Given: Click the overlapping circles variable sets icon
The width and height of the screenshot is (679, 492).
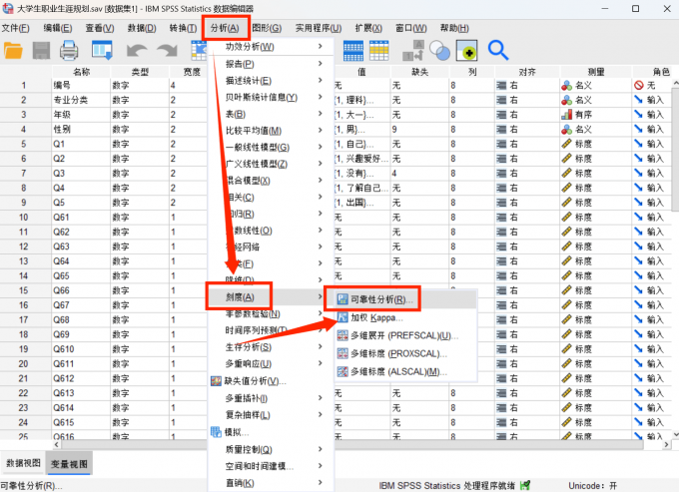Looking at the screenshot, I should (x=439, y=51).
